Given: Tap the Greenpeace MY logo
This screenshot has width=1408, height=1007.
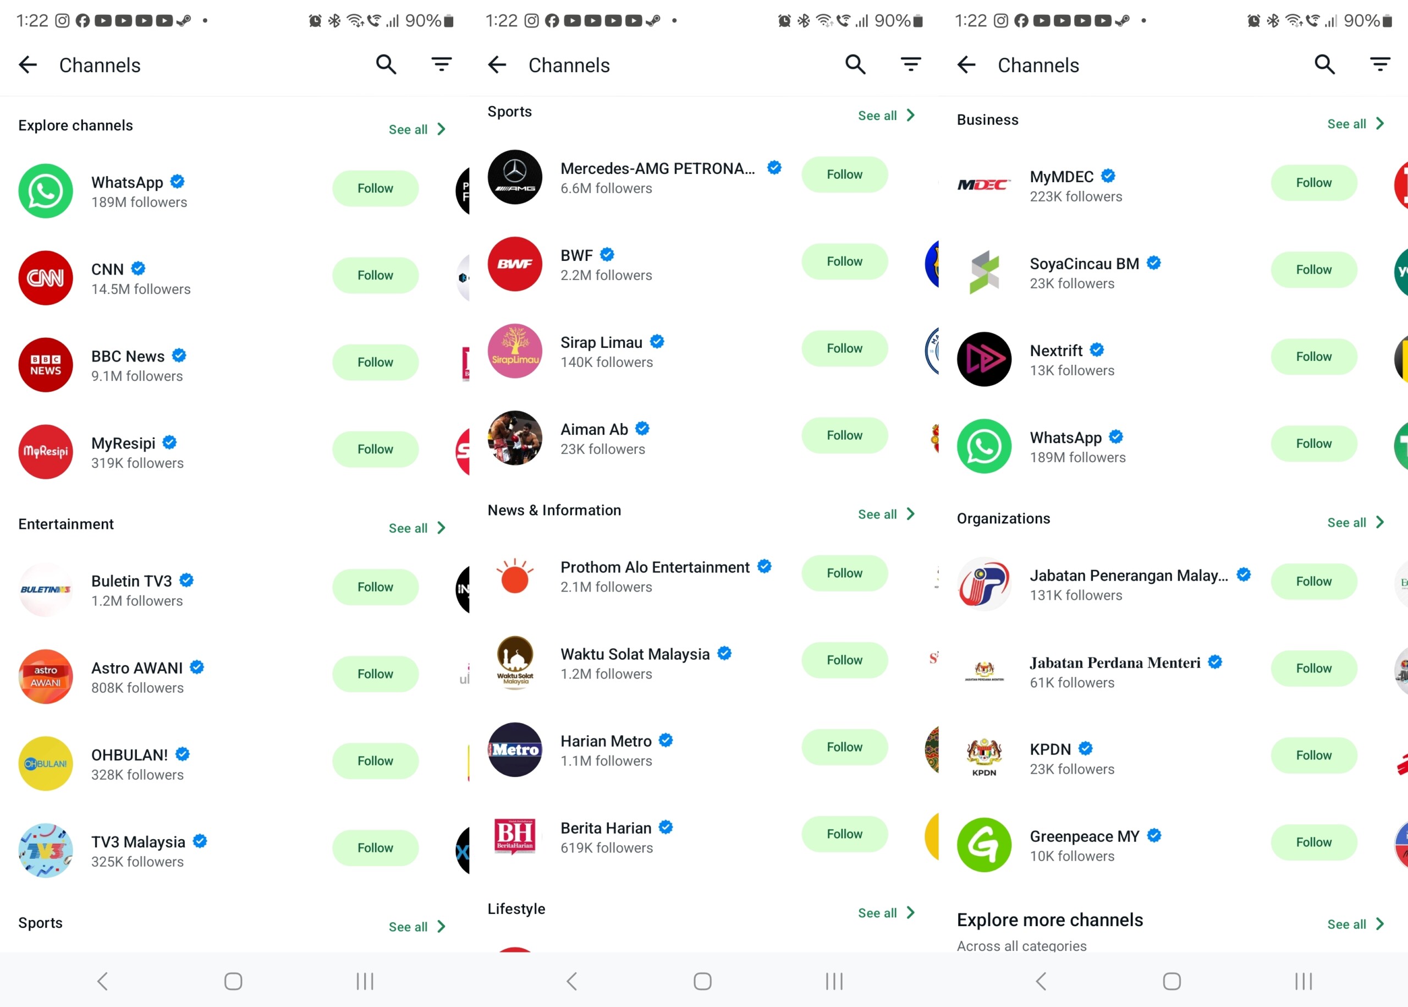Looking at the screenshot, I should tap(984, 845).
